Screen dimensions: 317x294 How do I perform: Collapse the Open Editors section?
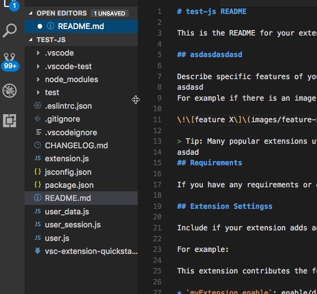(31, 13)
